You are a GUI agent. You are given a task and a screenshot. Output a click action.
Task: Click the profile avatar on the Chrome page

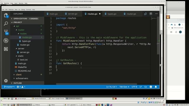point(180,32)
